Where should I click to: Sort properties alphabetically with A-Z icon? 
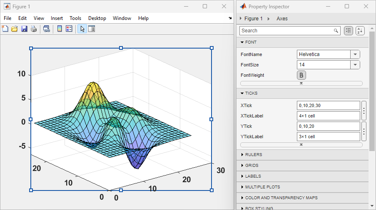pos(360,31)
